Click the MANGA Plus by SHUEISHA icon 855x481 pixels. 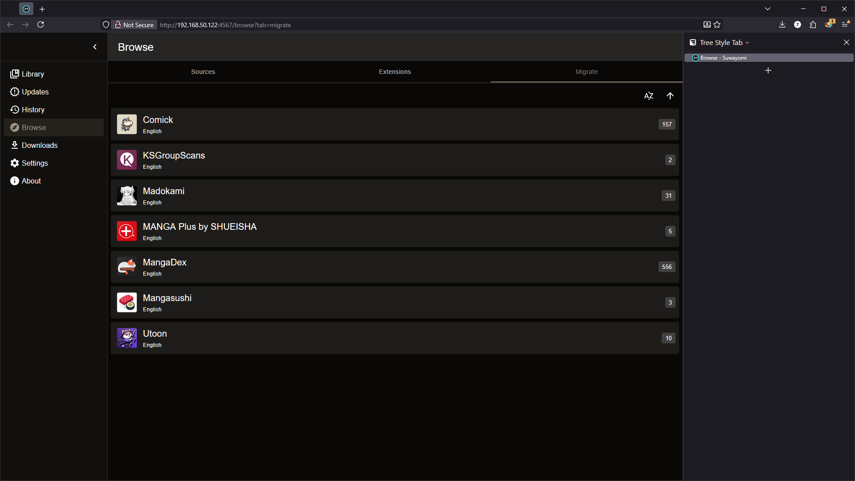coord(127,231)
